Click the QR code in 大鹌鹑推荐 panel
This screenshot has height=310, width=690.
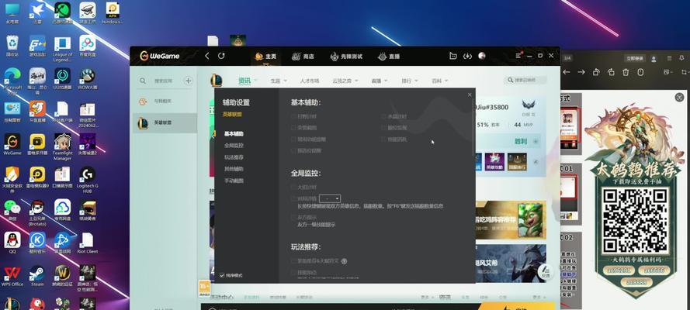click(635, 220)
